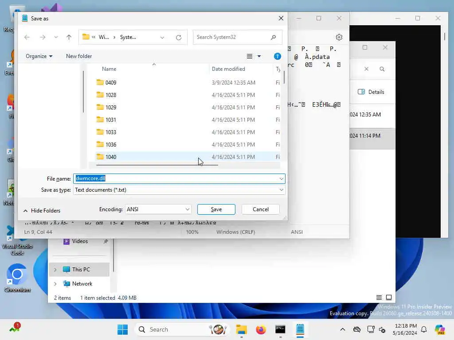Open Visual Studio Code desktop shortcut
The width and height of the screenshot is (454, 340).
point(17,241)
